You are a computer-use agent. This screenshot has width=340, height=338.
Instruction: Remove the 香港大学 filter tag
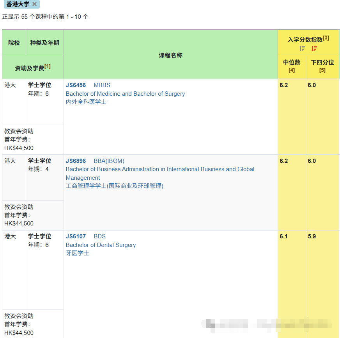(x=34, y=4)
